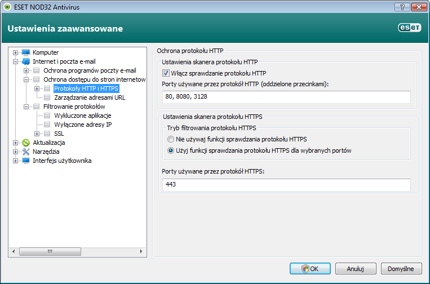This screenshot has height=284, width=430.
Task: Click list icon beside Zarządzanie adresami URL
Action: click(47, 97)
